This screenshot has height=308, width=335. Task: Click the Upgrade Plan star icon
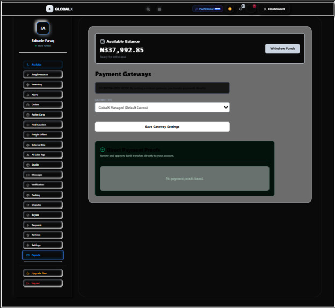28,273
